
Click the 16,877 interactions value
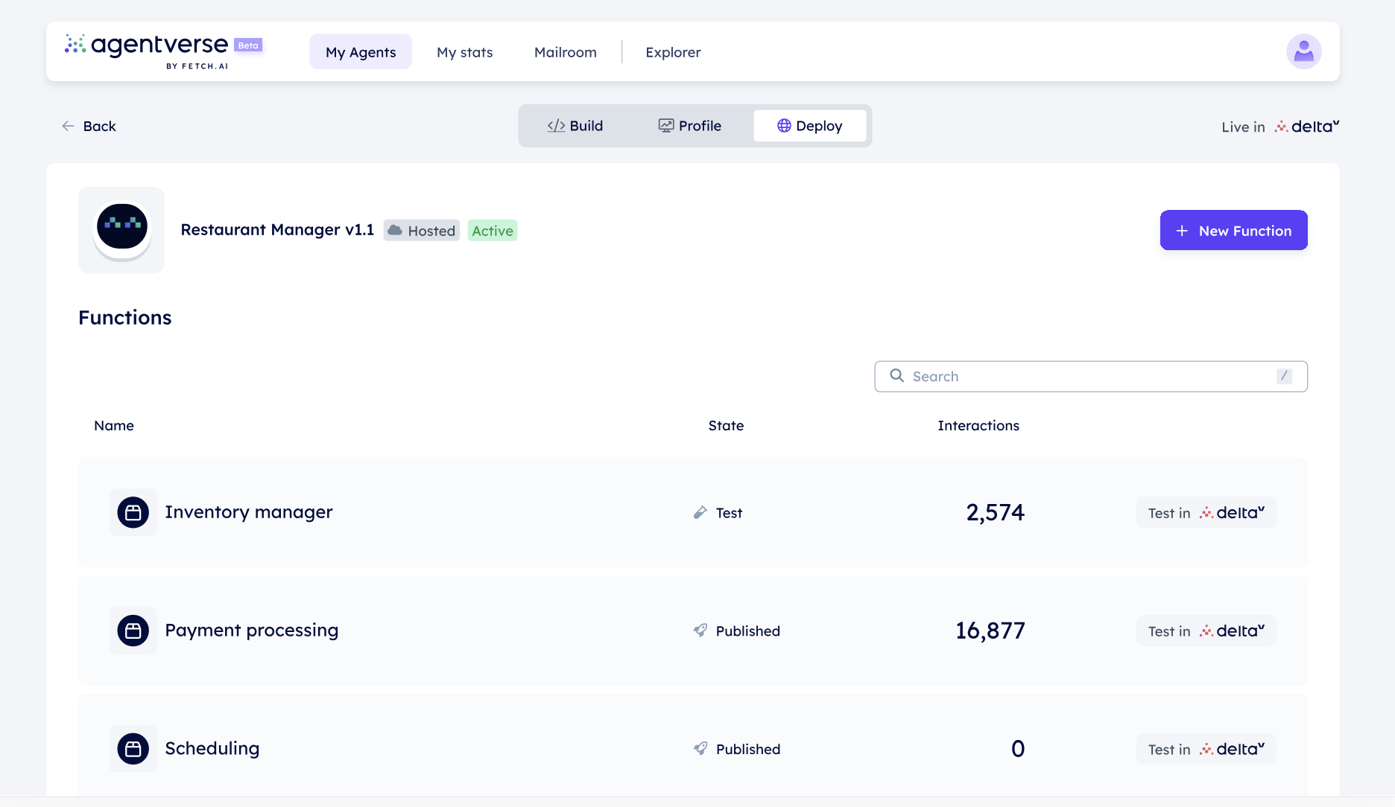[x=990, y=631]
